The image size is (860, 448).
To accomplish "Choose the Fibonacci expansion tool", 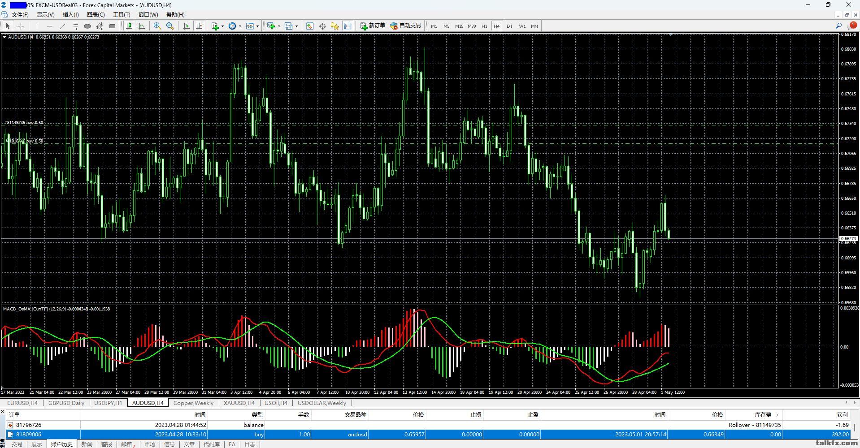I will (x=100, y=26).
